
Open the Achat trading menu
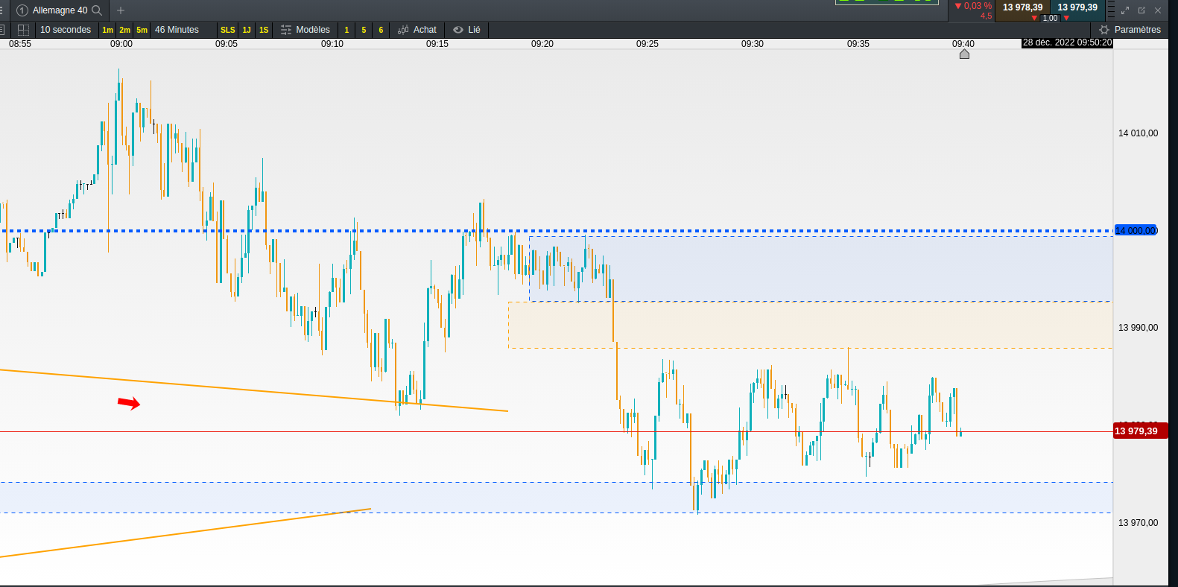tap(417, 30)
